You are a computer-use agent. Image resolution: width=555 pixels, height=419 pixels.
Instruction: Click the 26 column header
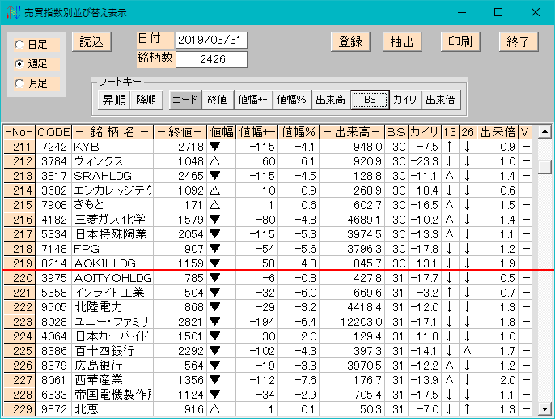(468, 132)
